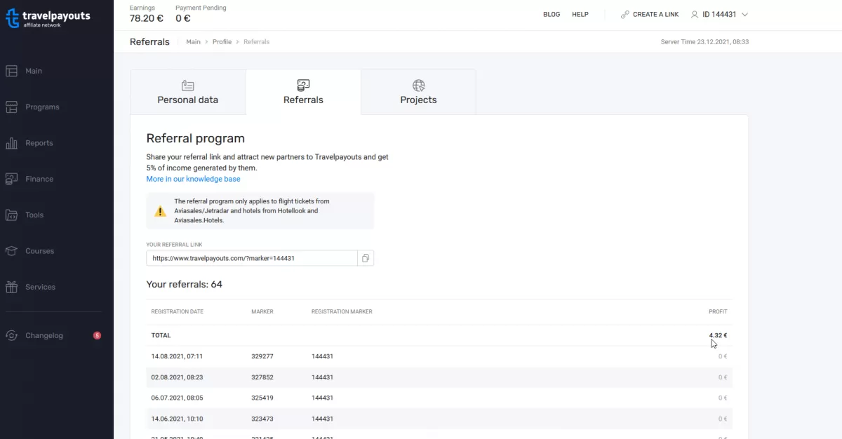
Task: Click the Travelpayouts logo
Action: pyautogui.click(x=48, y=18)
